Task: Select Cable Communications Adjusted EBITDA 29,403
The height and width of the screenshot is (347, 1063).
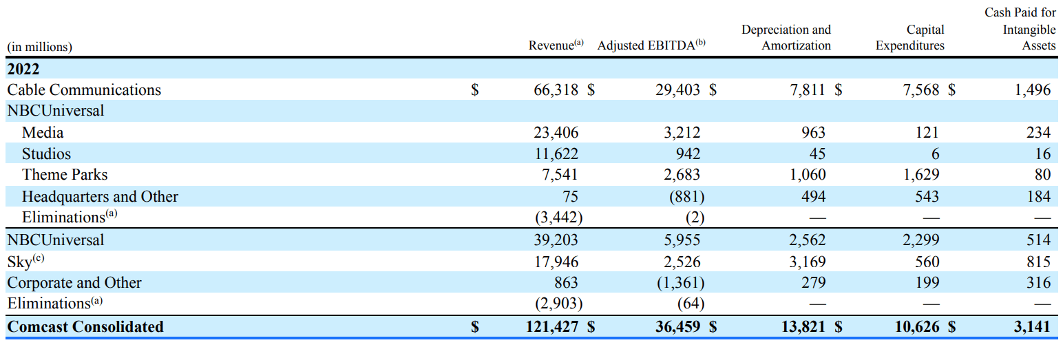Action: point(677,90)
